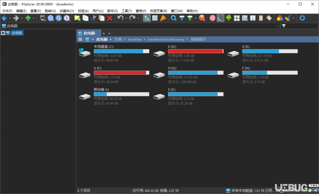Screen dimensions: 319x194
Task: Select 新加卷 (I:) drive icon
Action: [85, 97]
